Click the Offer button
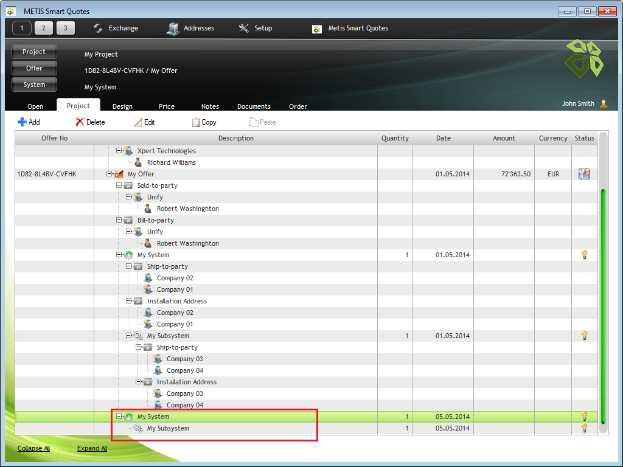This screenshot has height=467, width=623. tap(34, 68)
